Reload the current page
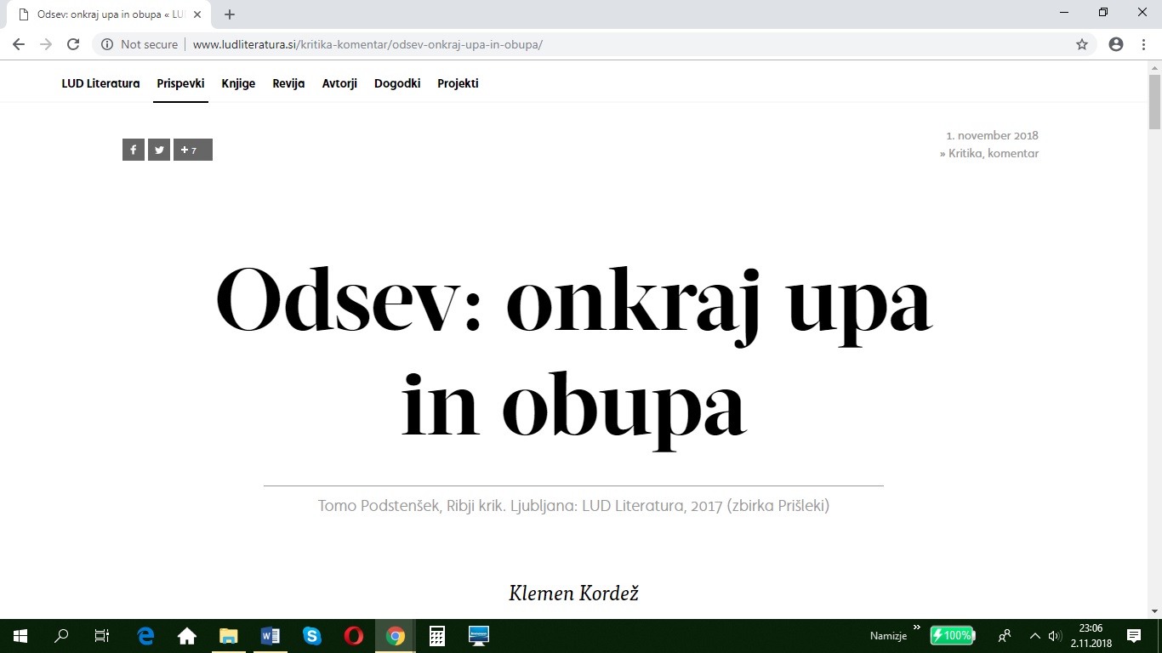The height and width of the screenshot is (653, 1162). click(x=73, y=44)
